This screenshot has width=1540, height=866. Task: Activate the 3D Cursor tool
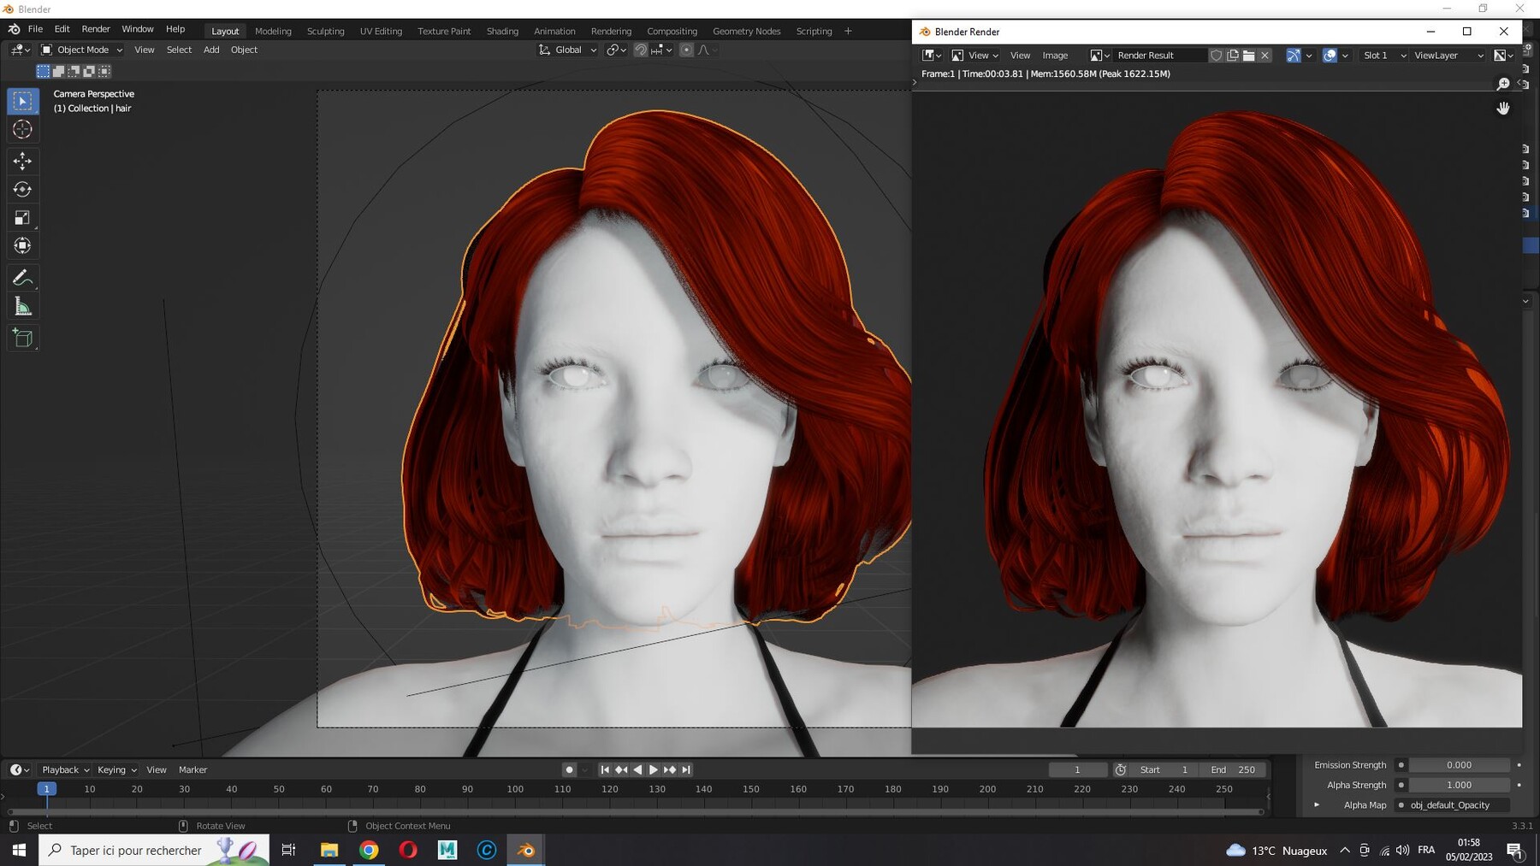coord(23,129)
